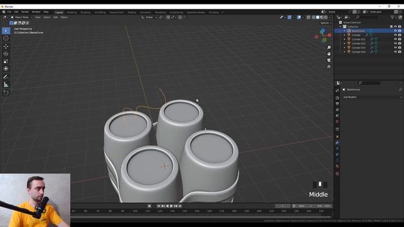This screenshot has width=404, height=227.
Task: Open the Global transform orientation dropdown
Action: tap(149, 17)
